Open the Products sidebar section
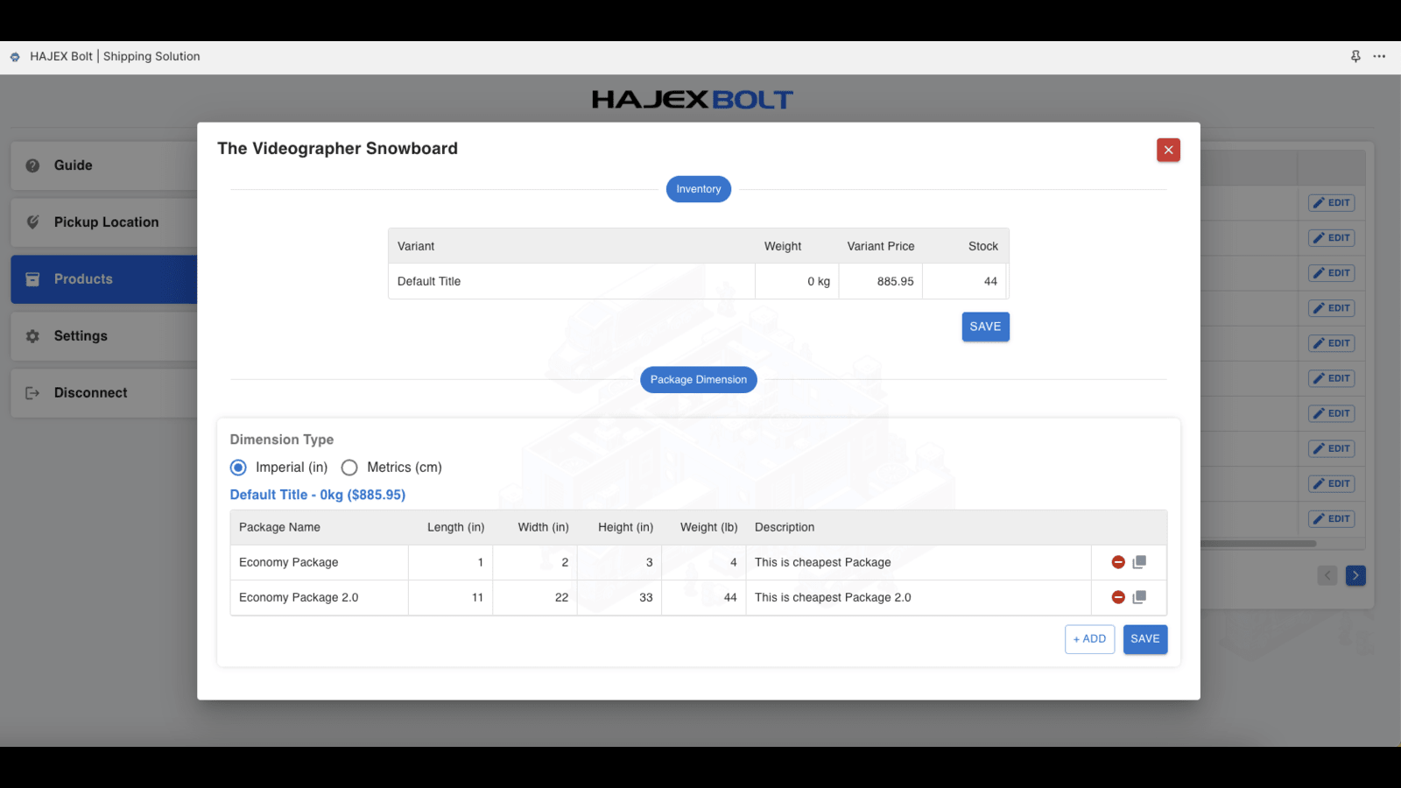This screenshot has height=788, width=1401. click(104, 279)
